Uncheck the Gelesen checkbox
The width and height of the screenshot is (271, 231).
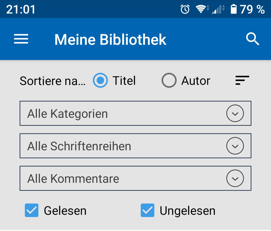pos(32,210)
